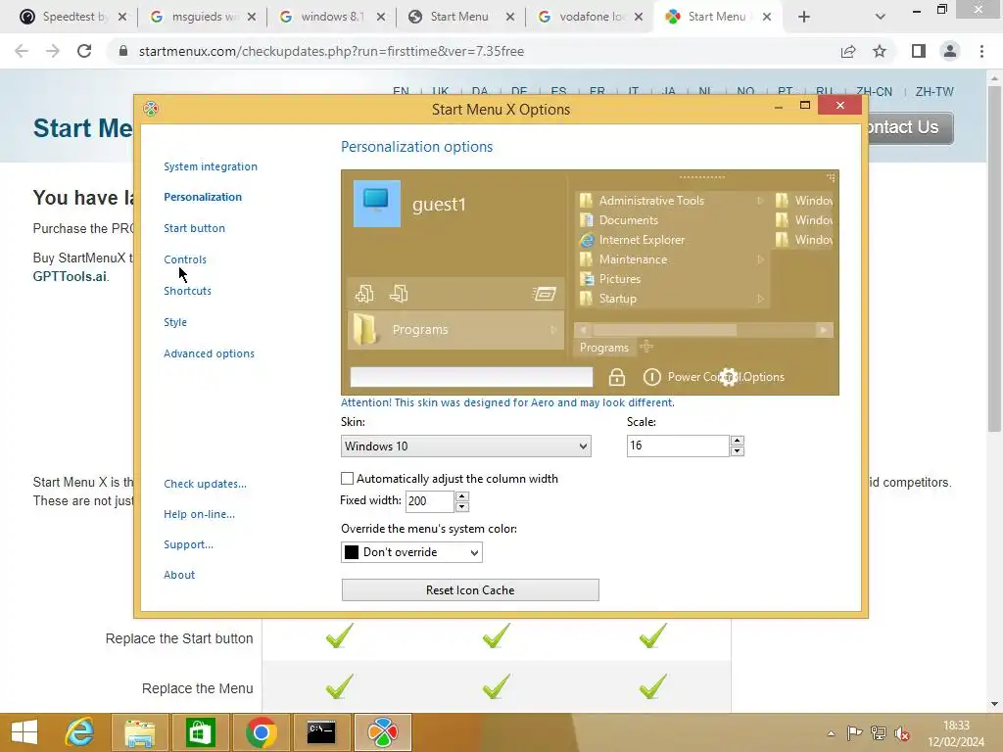Open the command prompt taskbar icon

click(321, 732)
